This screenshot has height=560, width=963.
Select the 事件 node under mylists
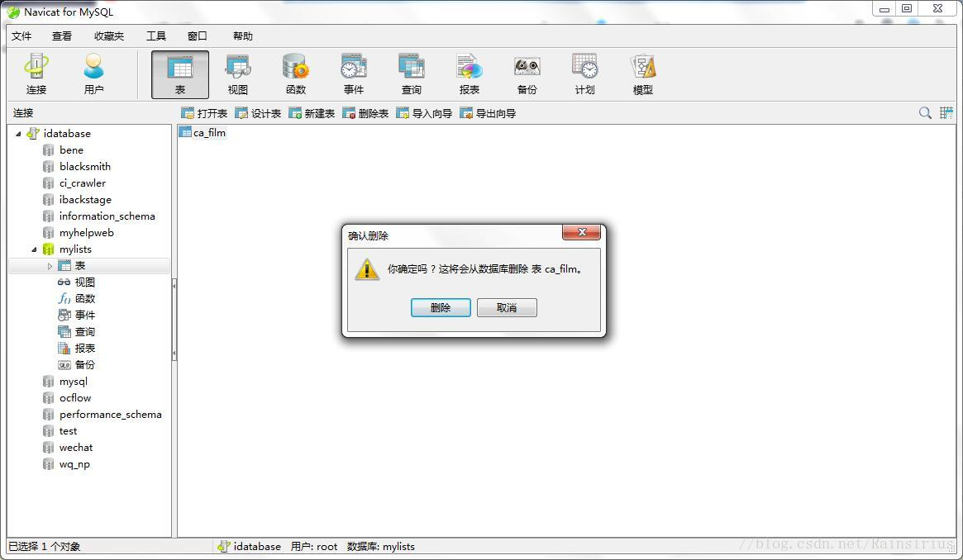point(84,316)
